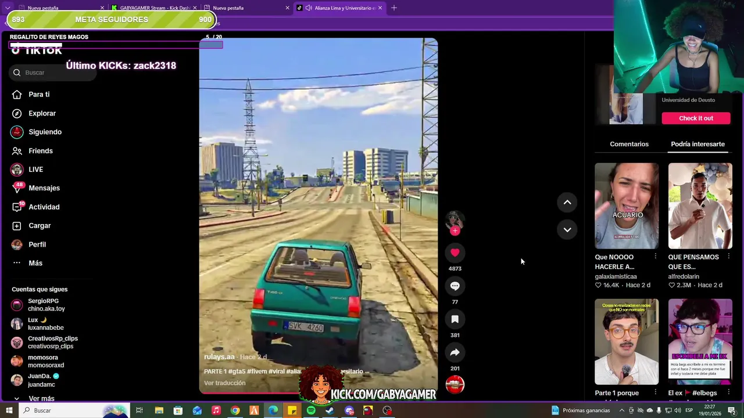Save video with the bookmark icon
The height and width of the screenshot is (418, 744).
pyautogui.click(x=455, y=319)
